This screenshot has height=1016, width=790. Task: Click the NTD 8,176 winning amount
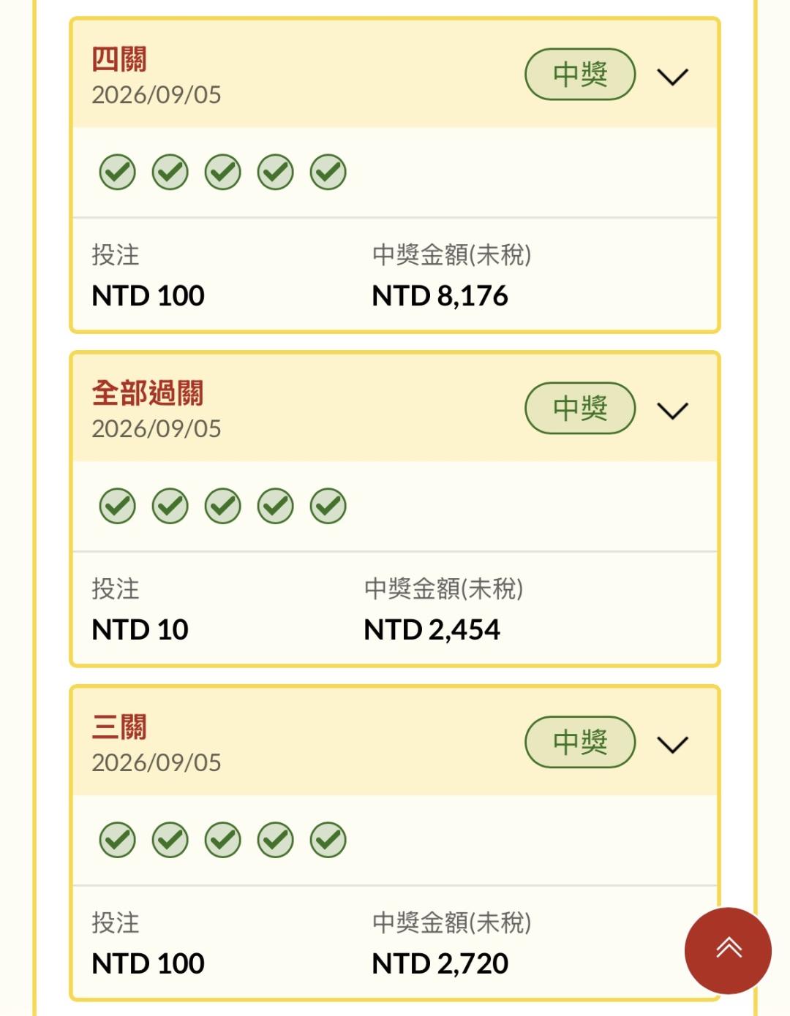440,296
